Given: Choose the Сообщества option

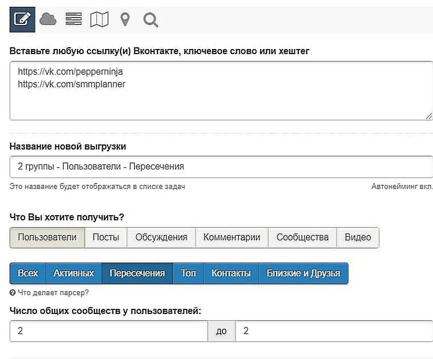Looking at the screenshot, I should [x=302, y=238].
